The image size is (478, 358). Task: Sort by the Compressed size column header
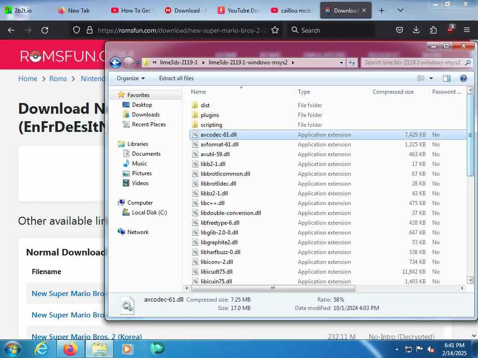pos(393,92)
